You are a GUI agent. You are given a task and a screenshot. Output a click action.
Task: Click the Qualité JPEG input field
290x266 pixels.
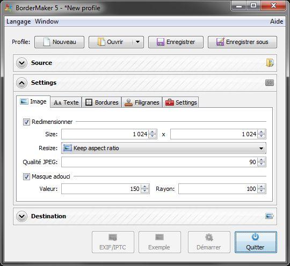(160, 162)
